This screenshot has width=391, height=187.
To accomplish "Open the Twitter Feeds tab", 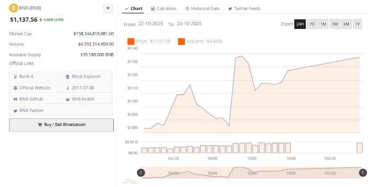I will [245, 9].
